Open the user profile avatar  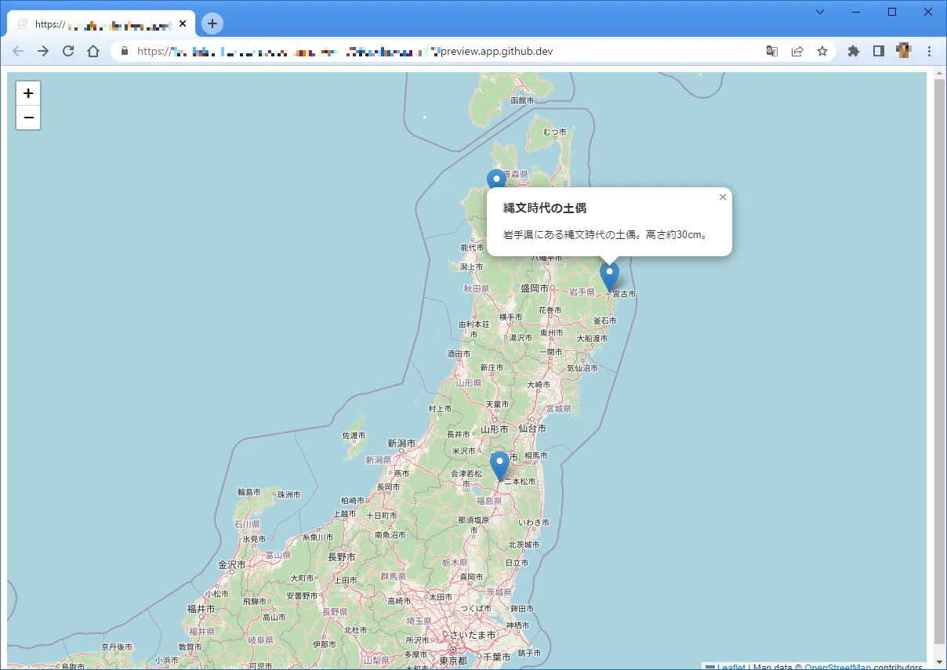[904, 51]
